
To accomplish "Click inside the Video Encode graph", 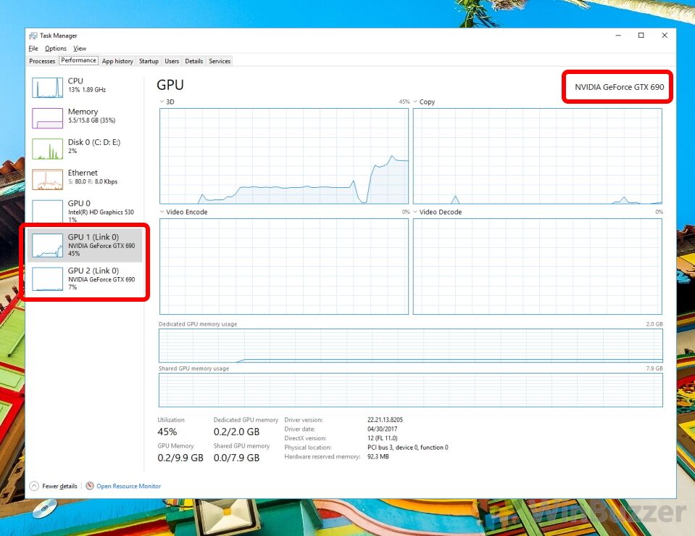I will click(283, 266).
